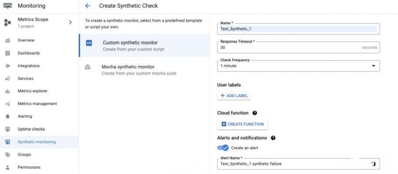Screen dimensions: 398x174
Task: Click the CREATE FUNCTION button
Action: [242, 124]
